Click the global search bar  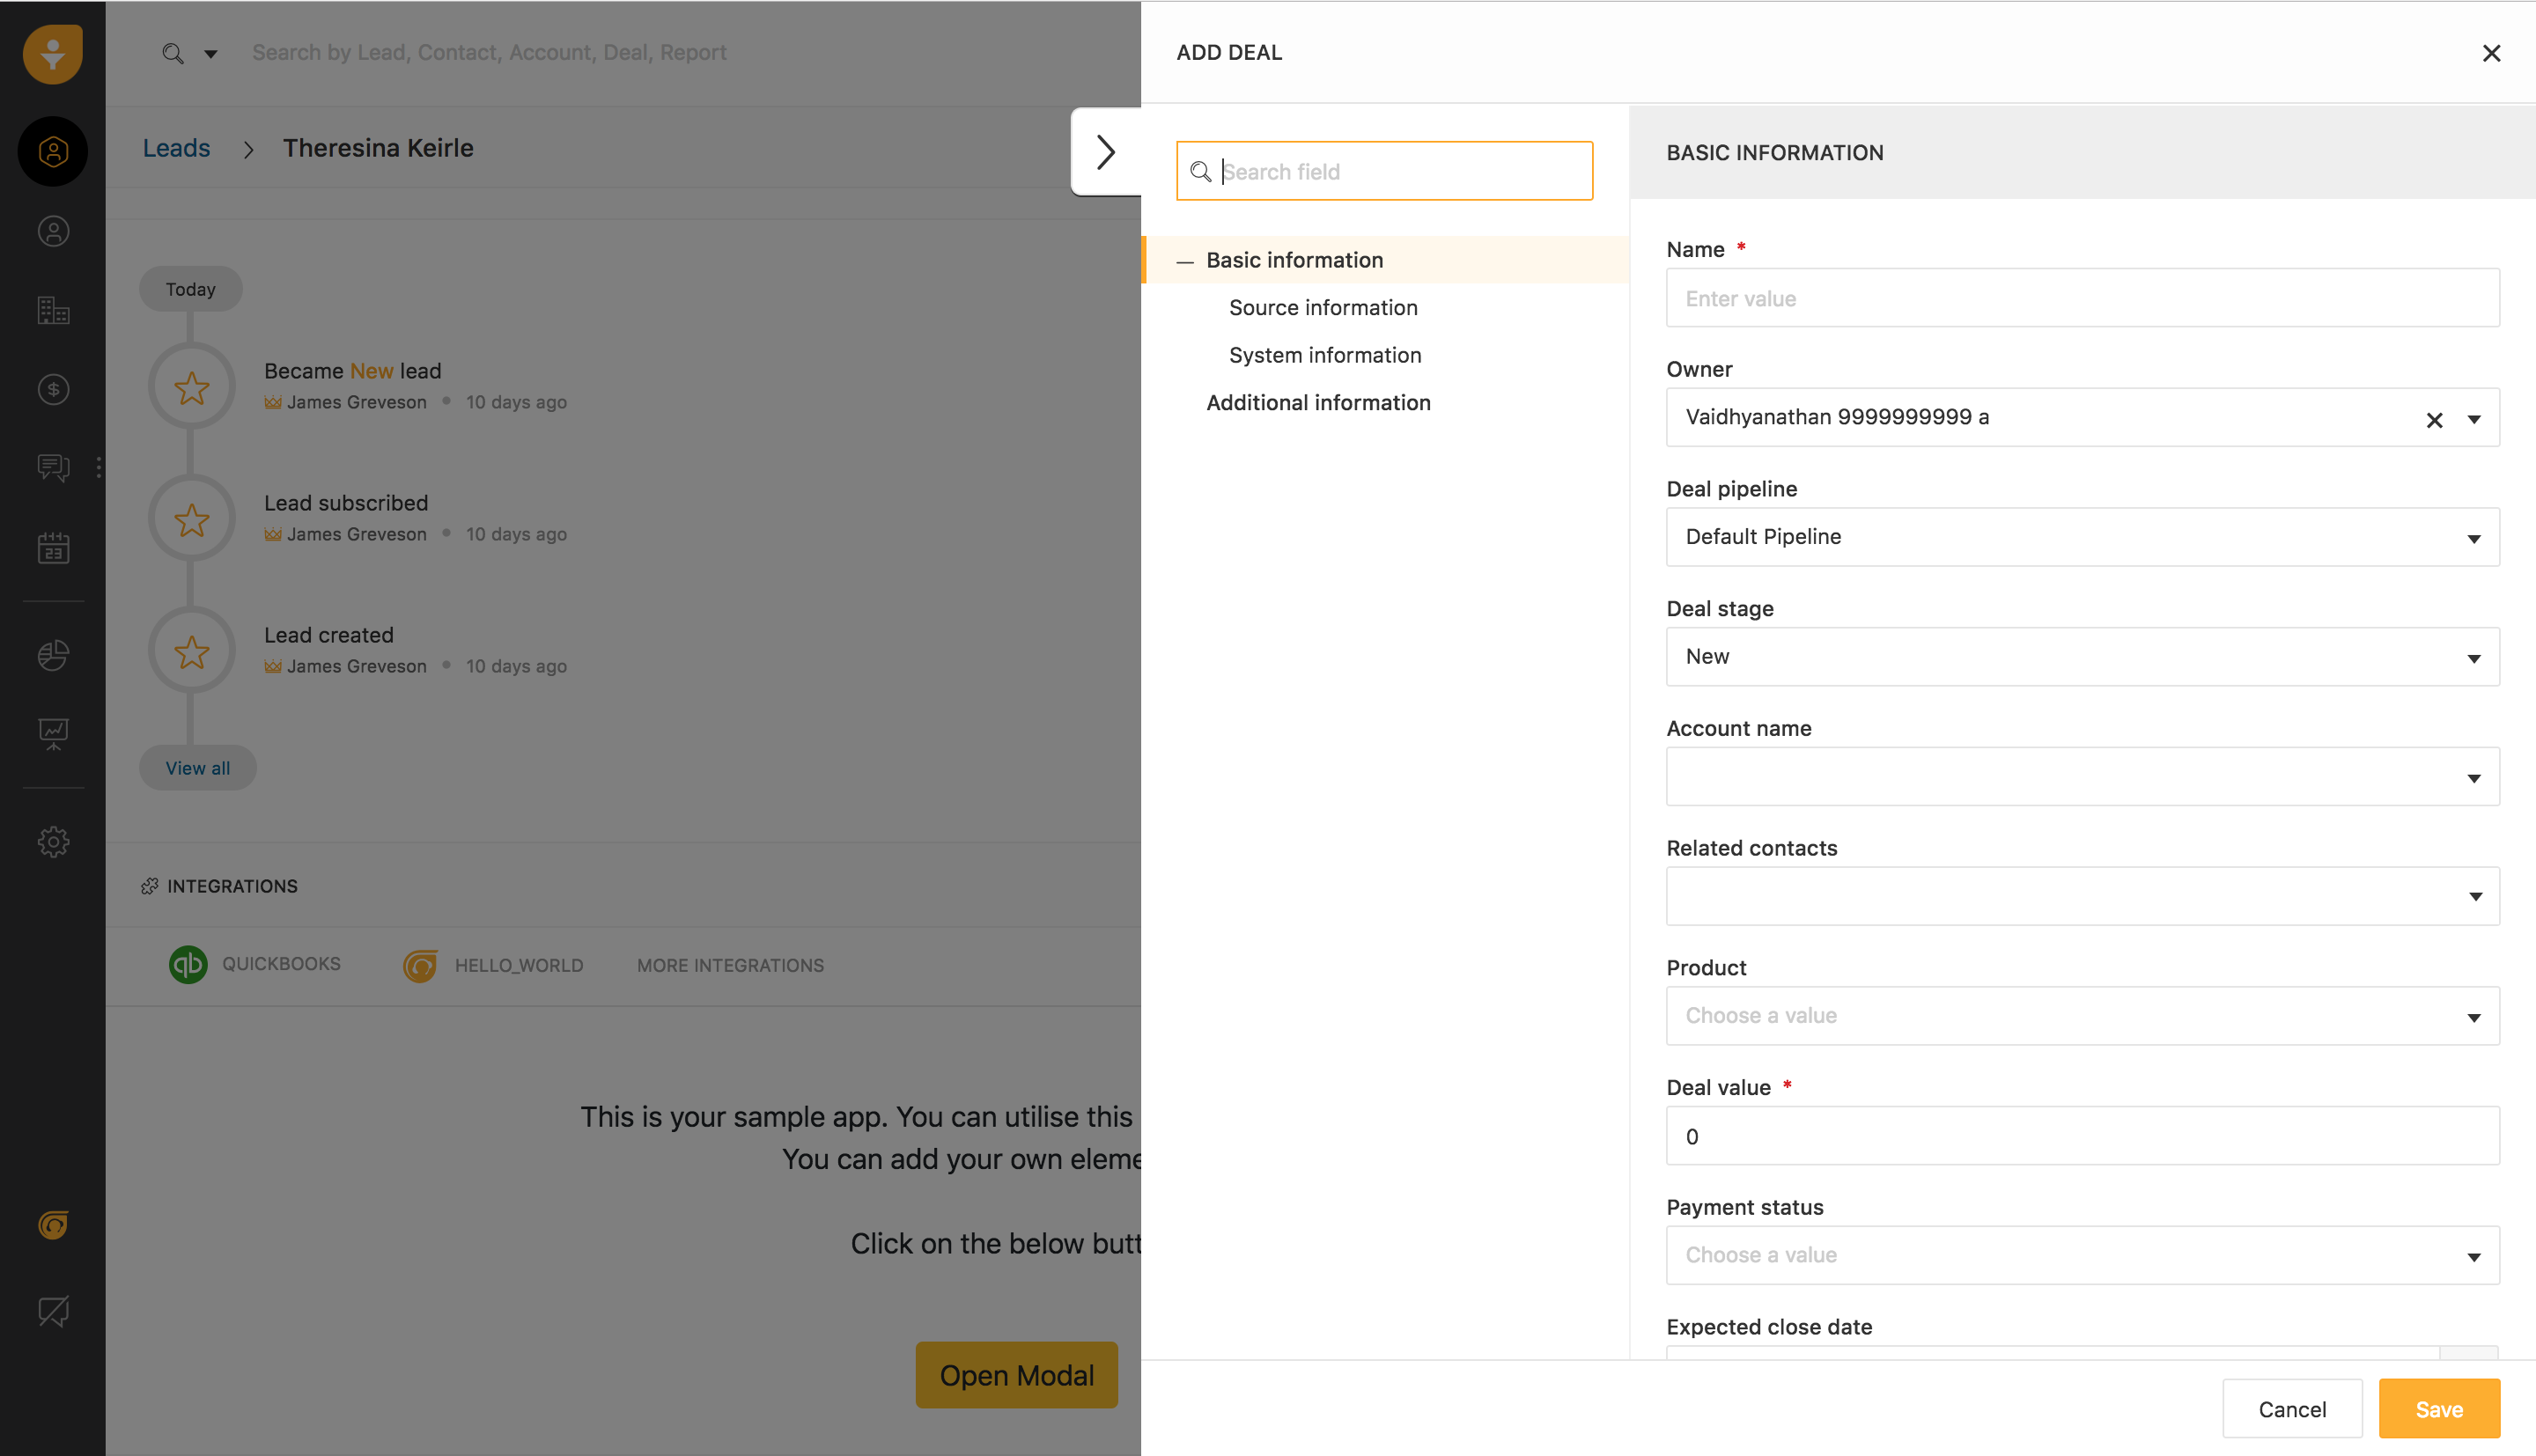489,53
